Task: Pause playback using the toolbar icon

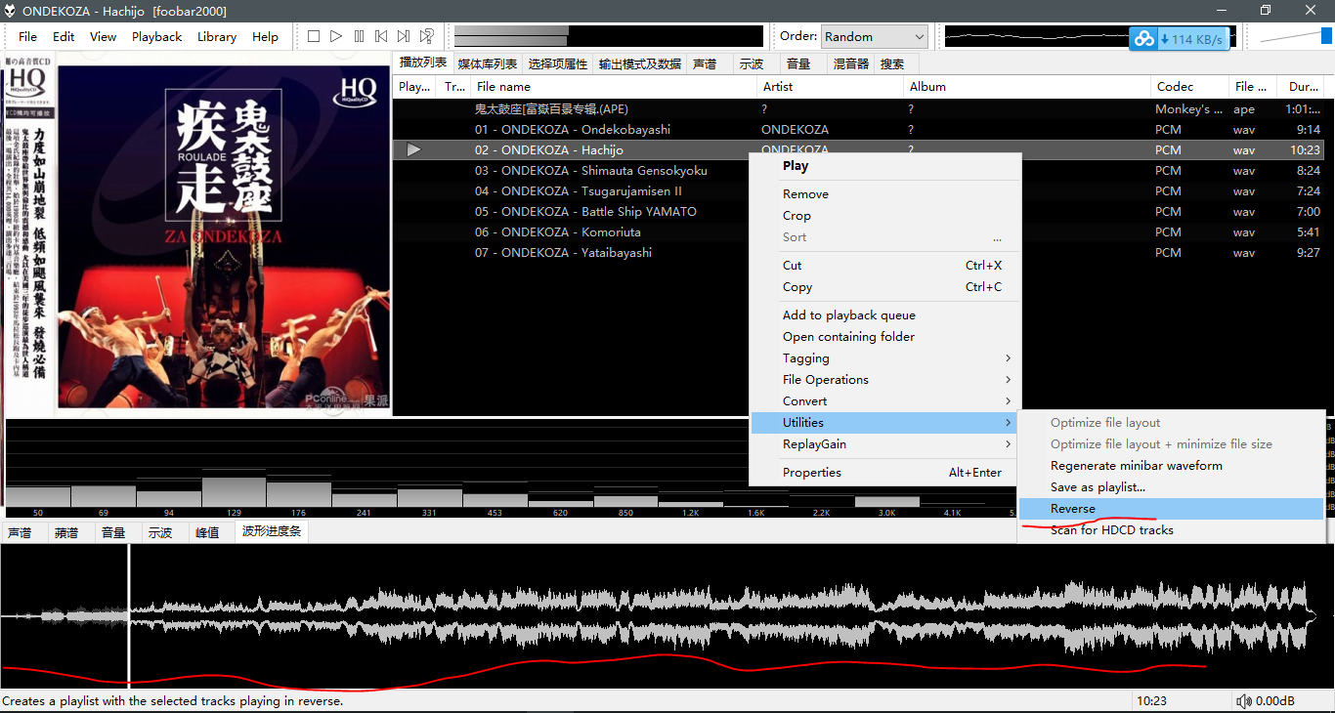Action: point(359,36)
